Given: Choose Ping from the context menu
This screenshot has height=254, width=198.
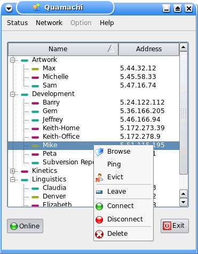Looking at the screenshot, I should pyautogui.click(x=114, y=164).
